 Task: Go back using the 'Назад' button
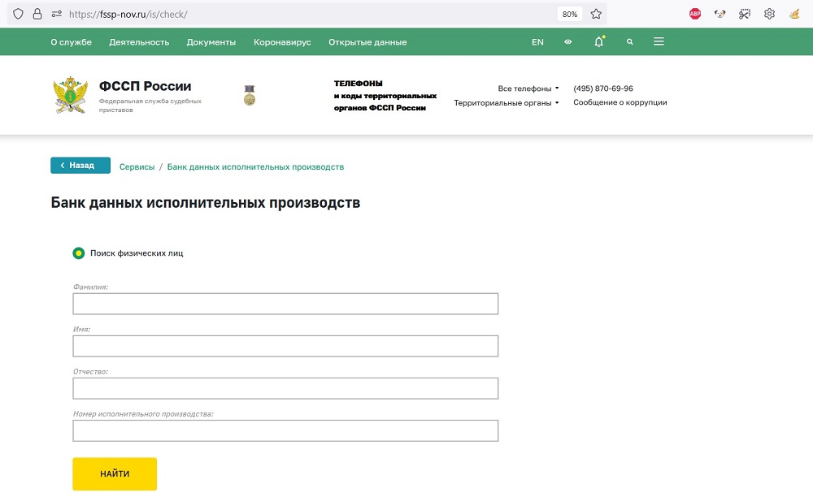tap(80, 166)
